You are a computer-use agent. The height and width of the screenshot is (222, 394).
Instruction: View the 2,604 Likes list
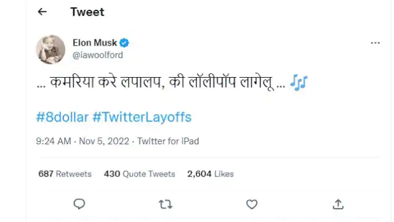(211, 174)
